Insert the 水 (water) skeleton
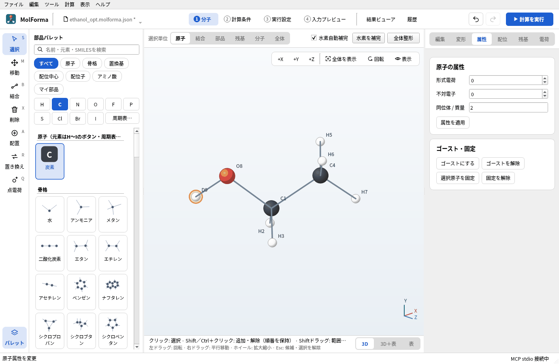This screenshot has height=364, width=559. pos(50,214)
